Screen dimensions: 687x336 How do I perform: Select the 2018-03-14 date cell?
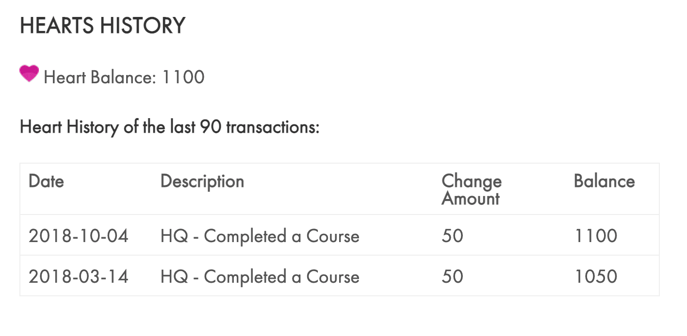pyautogui.click(x=79, y=276)
